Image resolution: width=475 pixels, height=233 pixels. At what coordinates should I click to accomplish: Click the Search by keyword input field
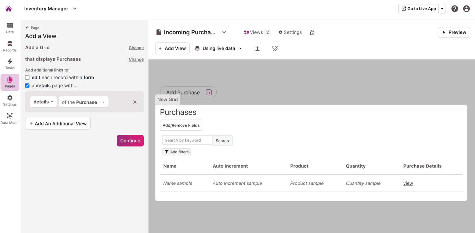point(187,140)
